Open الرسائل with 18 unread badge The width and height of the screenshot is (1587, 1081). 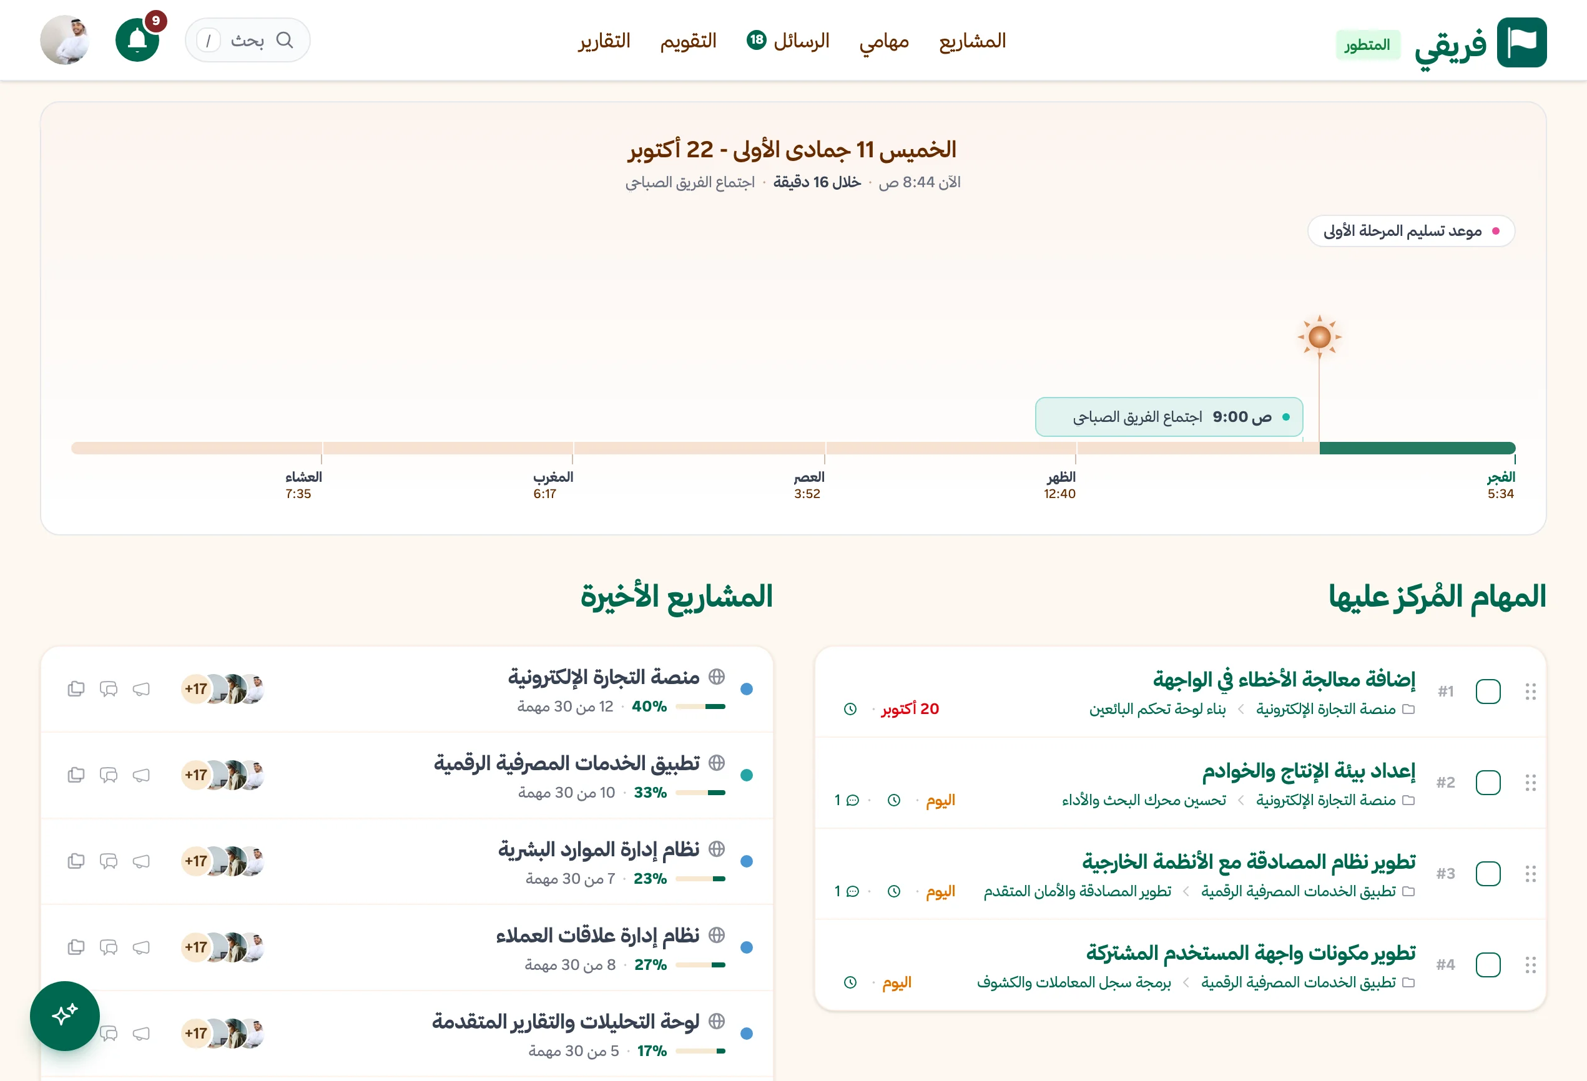788,41
